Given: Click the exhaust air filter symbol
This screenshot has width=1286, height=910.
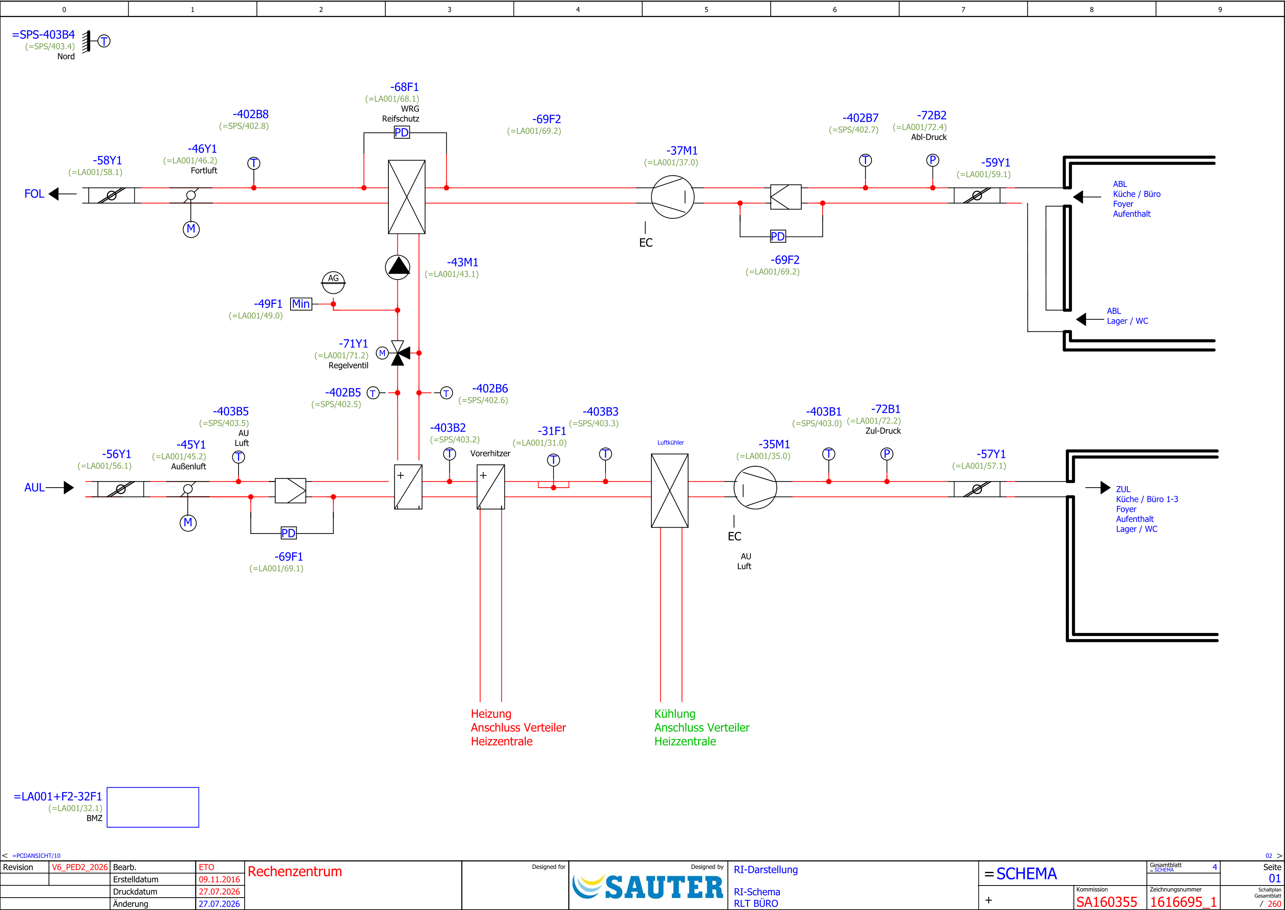Looking at the screenshot, I should pos(786,197).
